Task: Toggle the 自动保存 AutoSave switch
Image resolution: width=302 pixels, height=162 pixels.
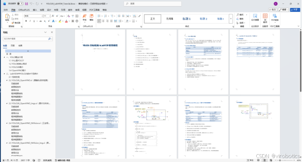Action: [x=20, y=3]
